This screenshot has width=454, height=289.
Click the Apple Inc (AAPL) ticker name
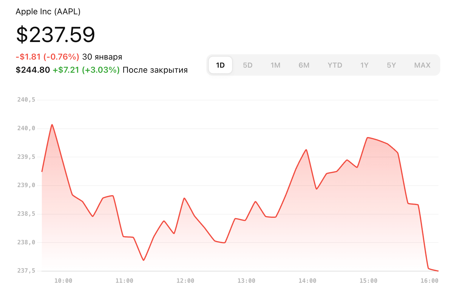pos(48,12)
